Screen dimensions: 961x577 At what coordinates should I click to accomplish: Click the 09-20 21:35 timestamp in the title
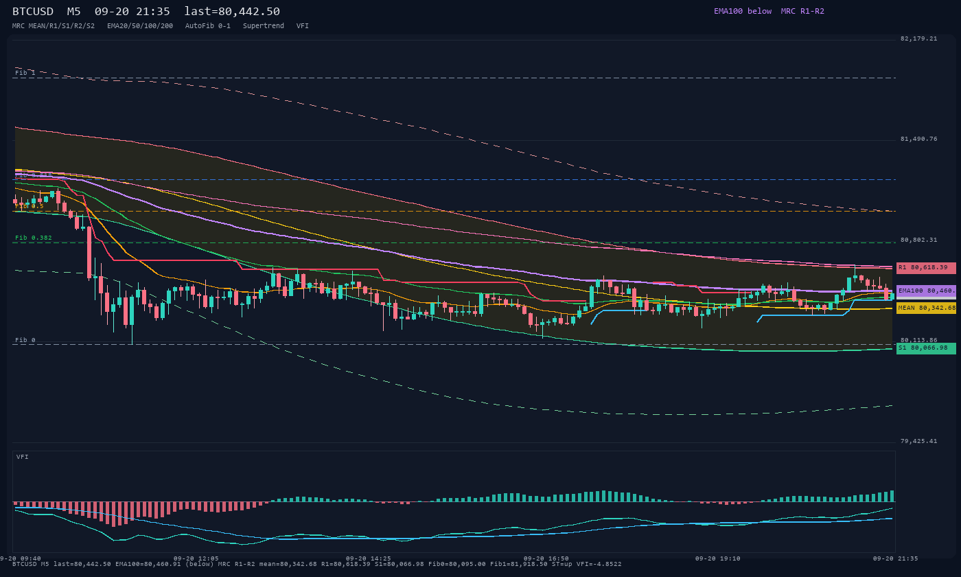(x=132, y=12)
